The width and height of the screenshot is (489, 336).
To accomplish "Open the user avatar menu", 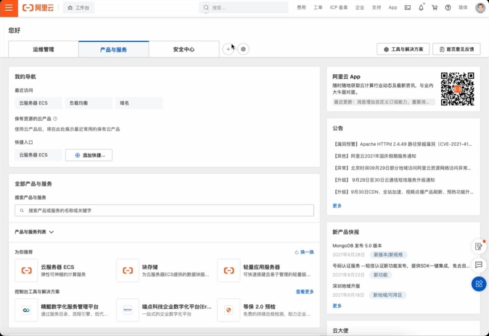I will click(x=481, y=8).
